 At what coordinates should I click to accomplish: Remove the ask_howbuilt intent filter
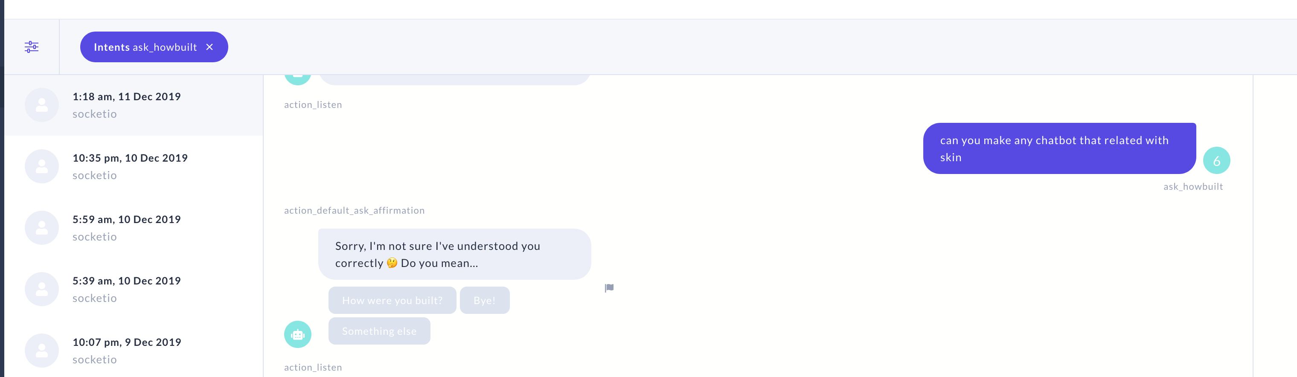pyautogui.click(x=210, y=47)
